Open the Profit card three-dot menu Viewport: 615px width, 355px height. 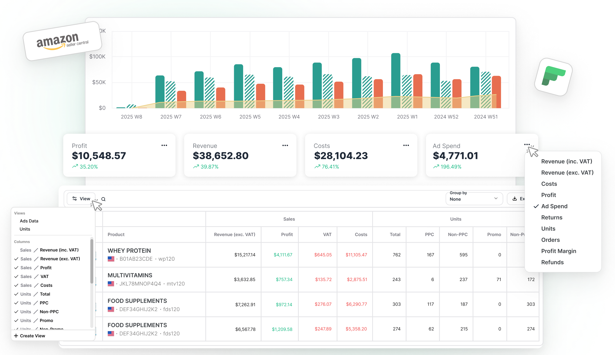(x=164, y=145)
